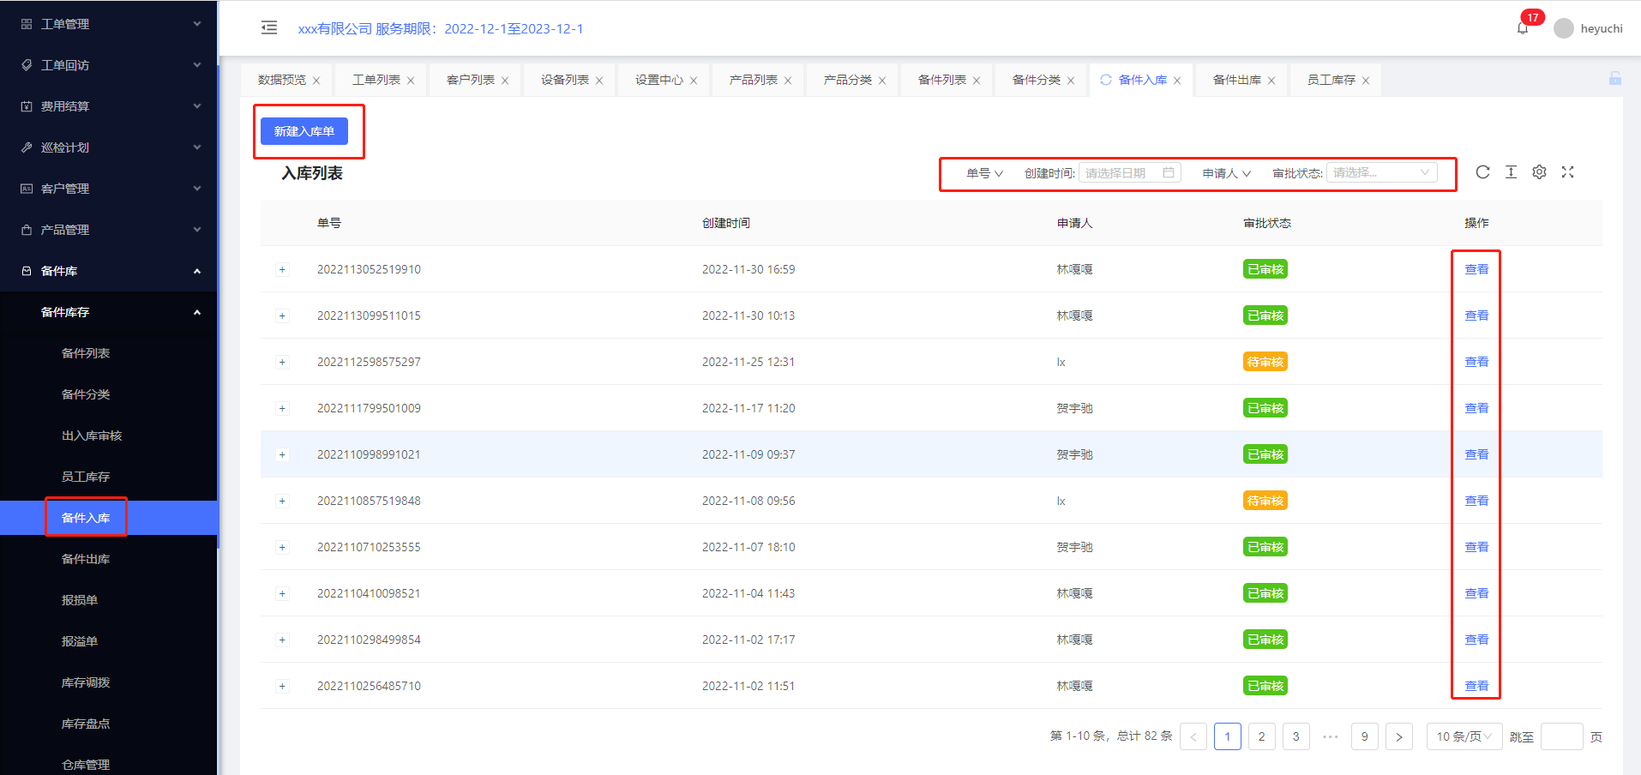The height and width of the screenshot is (775, 1641).
Task: Toggle fullscreen table view icon
Action: pos(1567,172)
